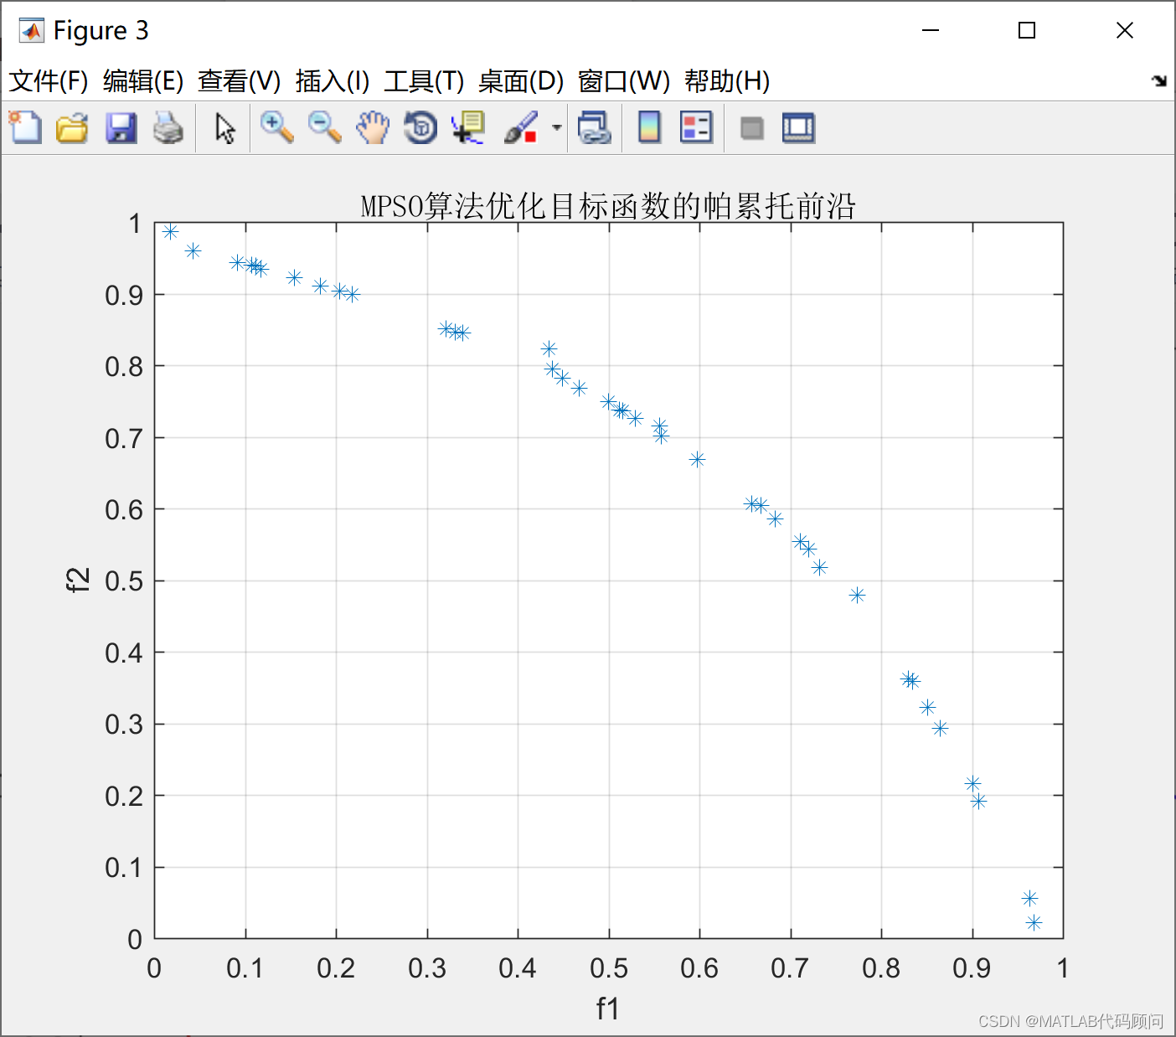Open the brush color dropdown arrow
Viewport: 1176px width, 1037px height.
click(556, 128)
